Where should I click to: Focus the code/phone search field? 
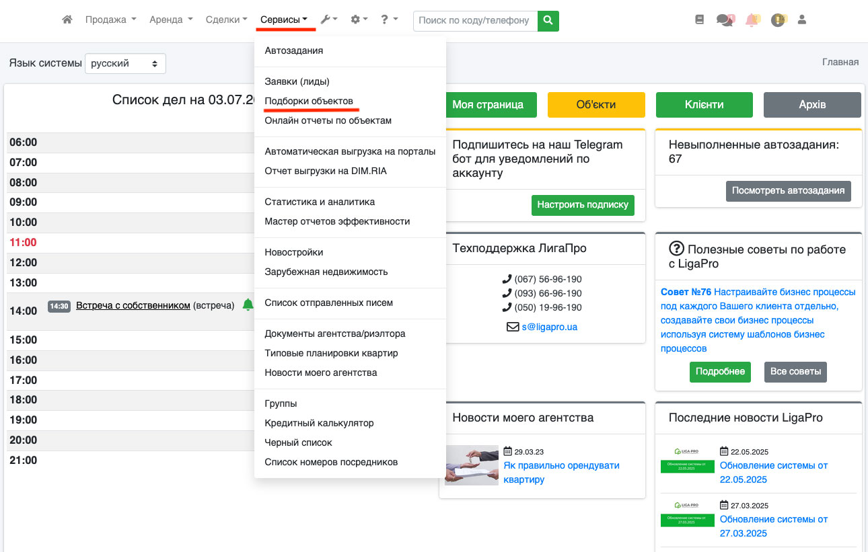tap(475, 21)
